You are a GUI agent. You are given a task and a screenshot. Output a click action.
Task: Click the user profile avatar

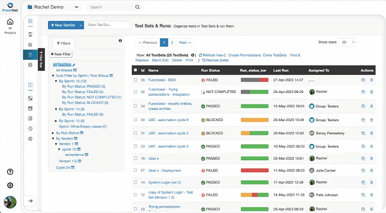(10, 202)
